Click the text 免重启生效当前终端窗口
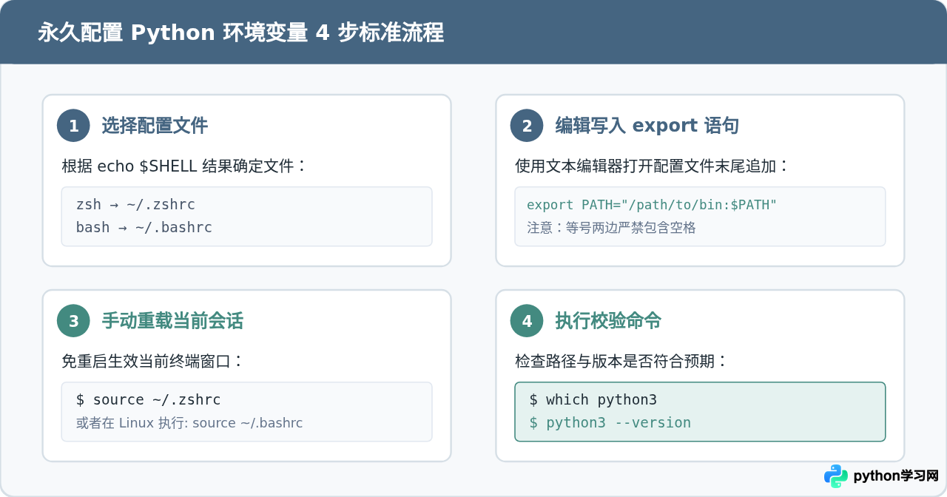 152,361
